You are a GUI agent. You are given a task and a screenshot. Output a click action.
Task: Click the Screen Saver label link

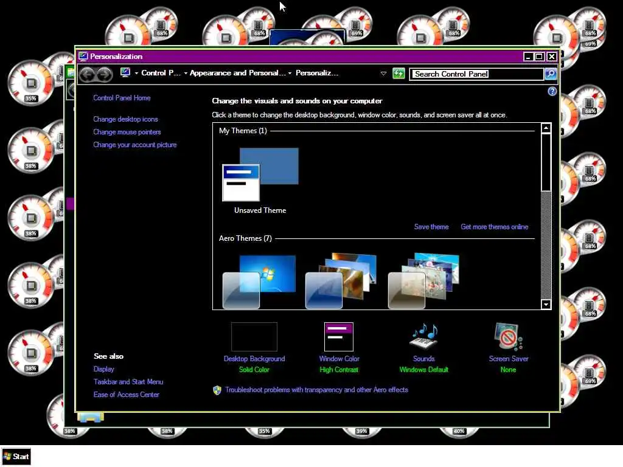(x=509, y=359)
